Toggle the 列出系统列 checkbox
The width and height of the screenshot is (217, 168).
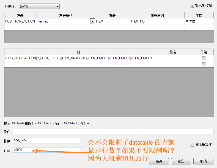(192, 6)
